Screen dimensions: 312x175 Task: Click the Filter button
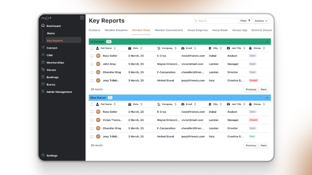[245, 21]
